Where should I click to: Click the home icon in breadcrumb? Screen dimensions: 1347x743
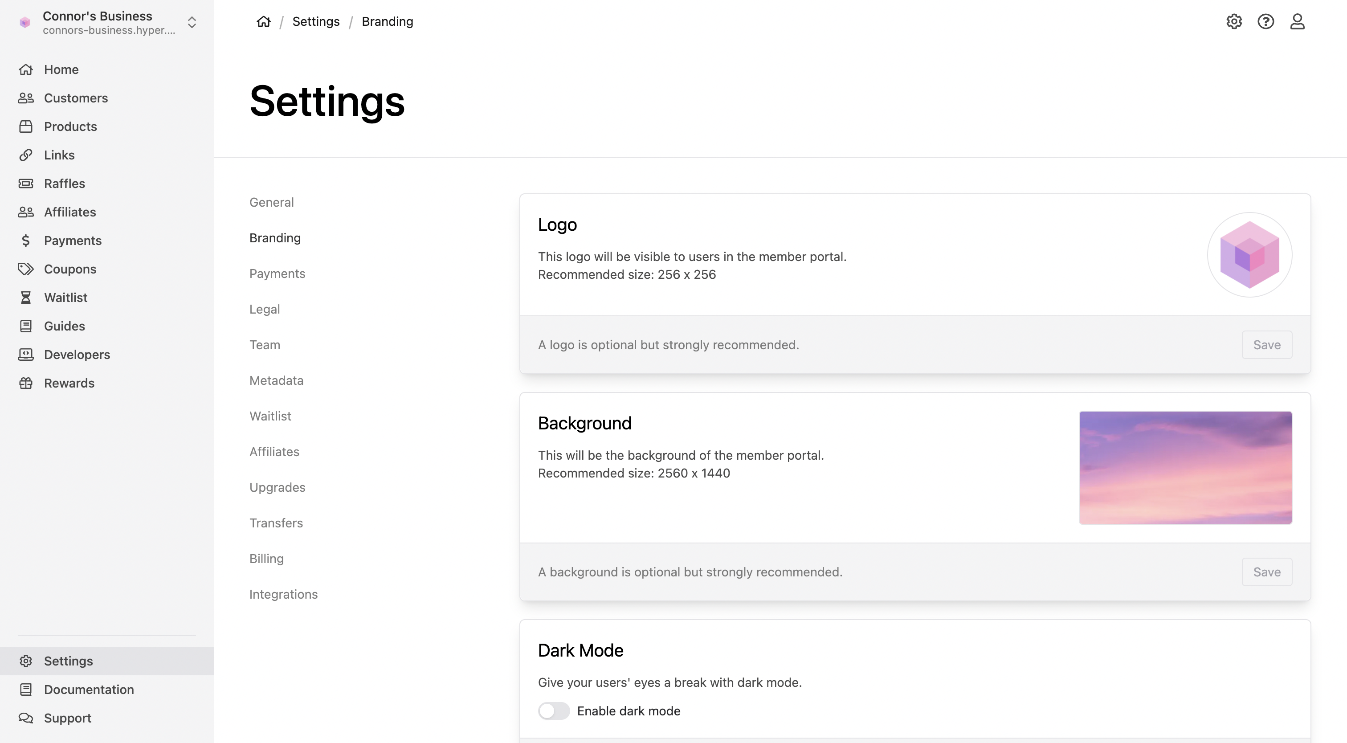click(x=264, y=21)
